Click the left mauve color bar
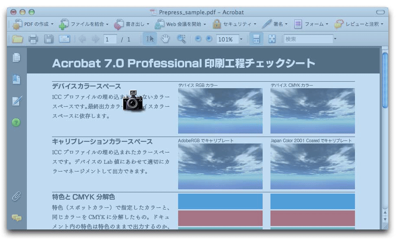 pos(220,218)
